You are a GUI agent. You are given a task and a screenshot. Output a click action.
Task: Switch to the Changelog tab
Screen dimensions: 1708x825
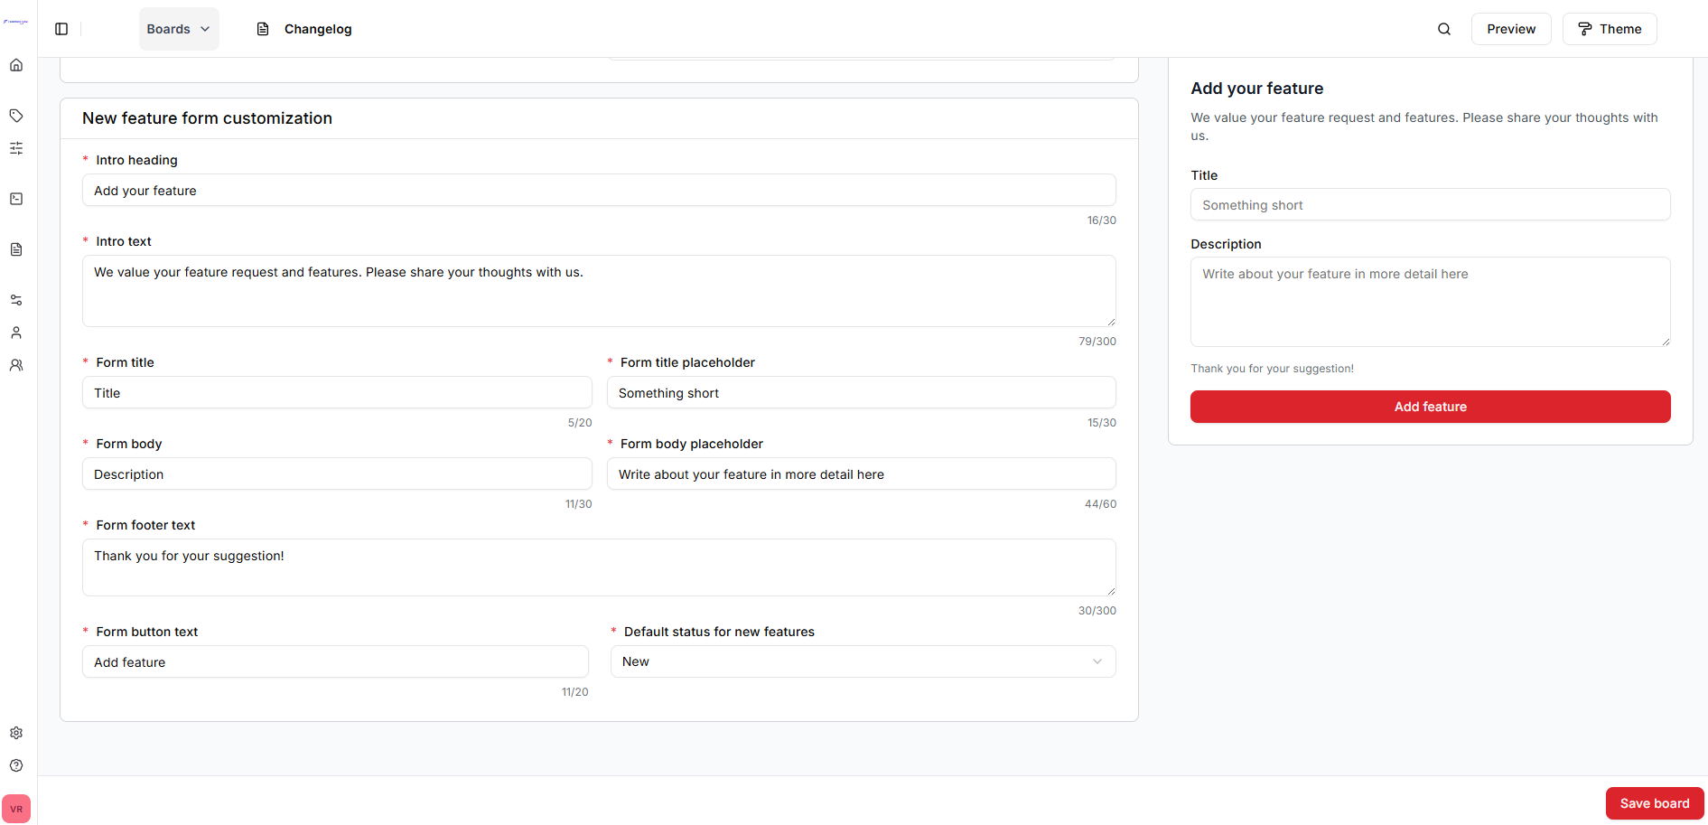point(303,28)
